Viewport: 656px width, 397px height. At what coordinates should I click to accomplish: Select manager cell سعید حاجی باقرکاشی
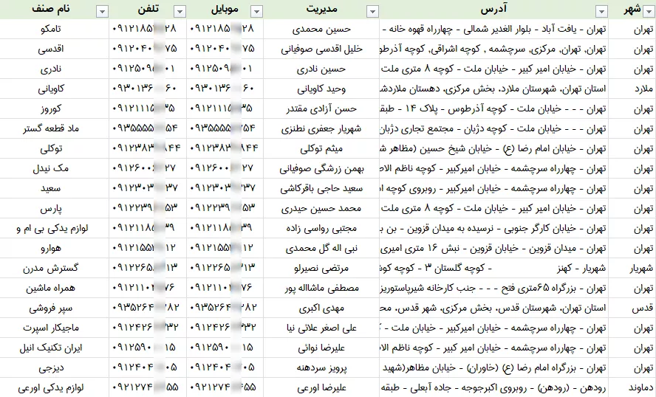(x=321, y=188)
